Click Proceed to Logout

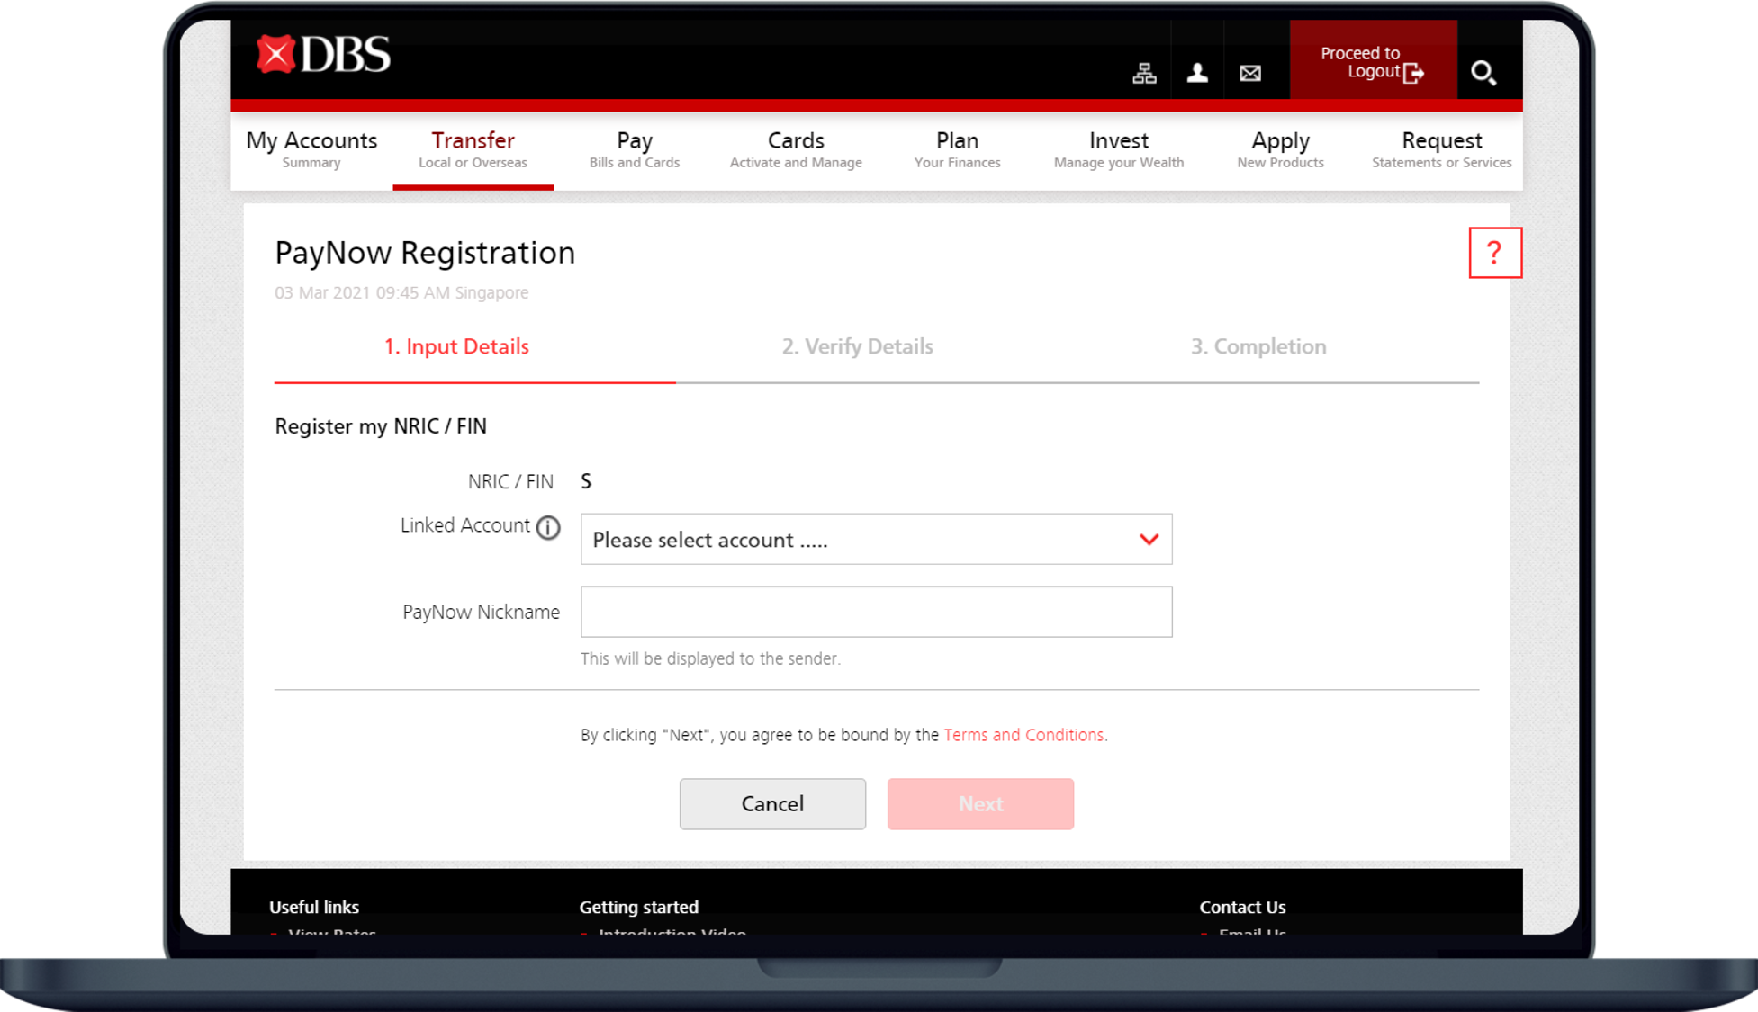[x=1372, y=62]
